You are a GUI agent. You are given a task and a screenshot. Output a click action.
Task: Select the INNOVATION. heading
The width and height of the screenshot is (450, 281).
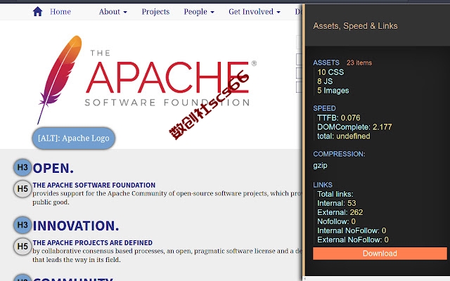(76, 226)
